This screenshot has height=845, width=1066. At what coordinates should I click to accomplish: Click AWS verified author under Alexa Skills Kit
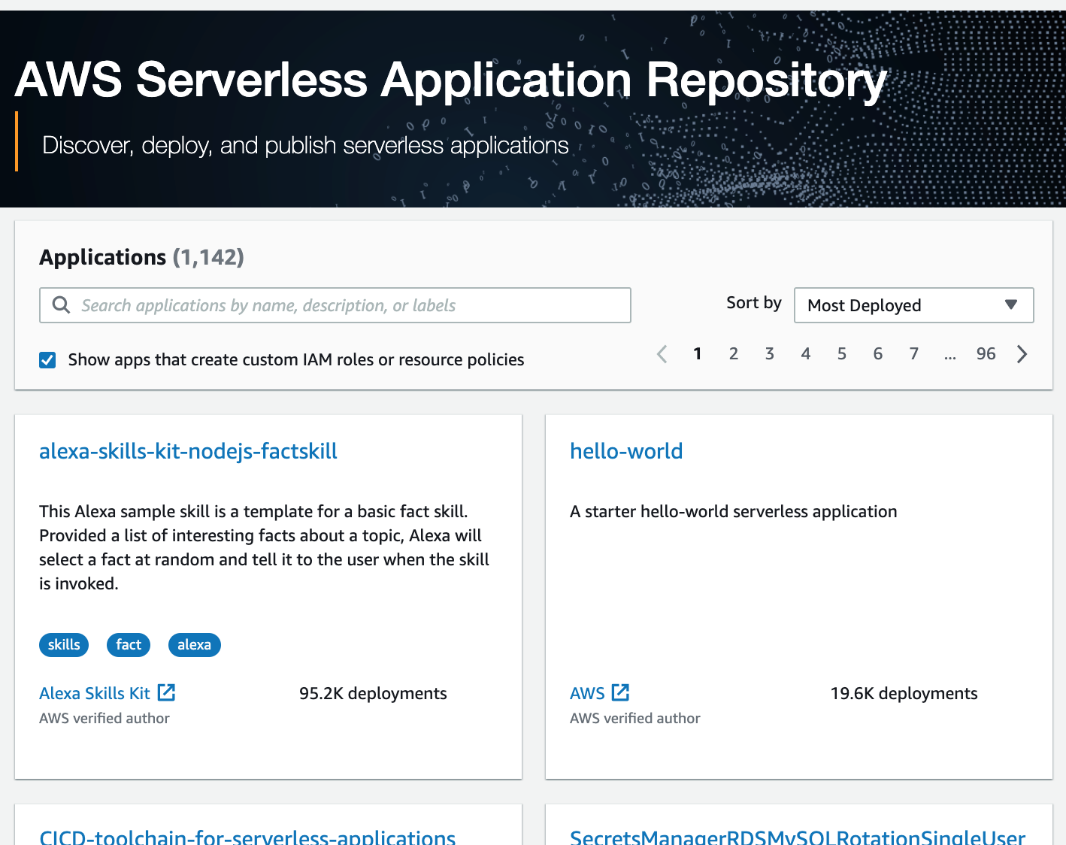pyautogui.click(x=104, y=718)
